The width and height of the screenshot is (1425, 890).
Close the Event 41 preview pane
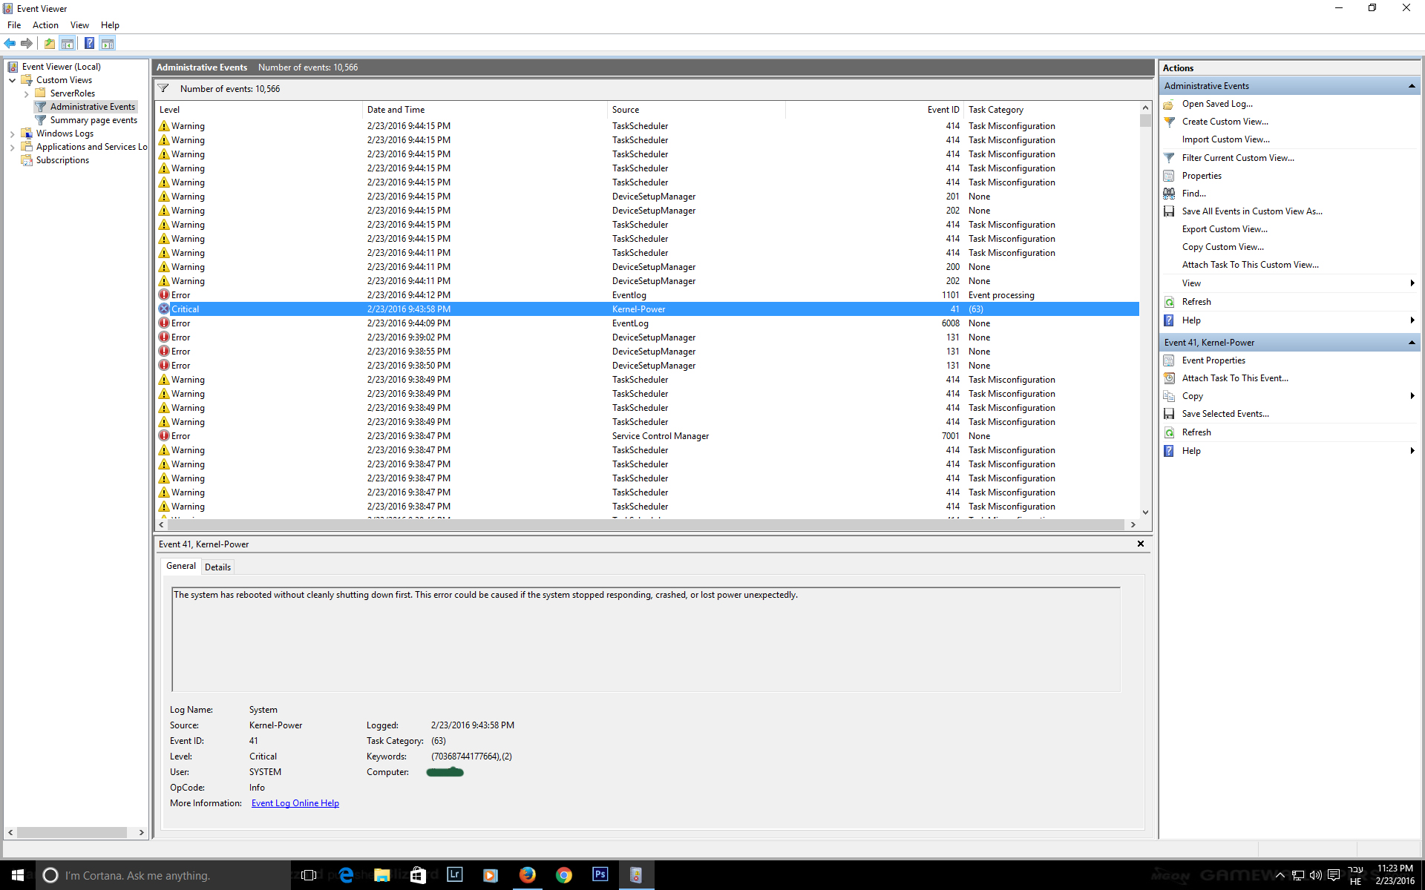click(x=1141, y=544)
